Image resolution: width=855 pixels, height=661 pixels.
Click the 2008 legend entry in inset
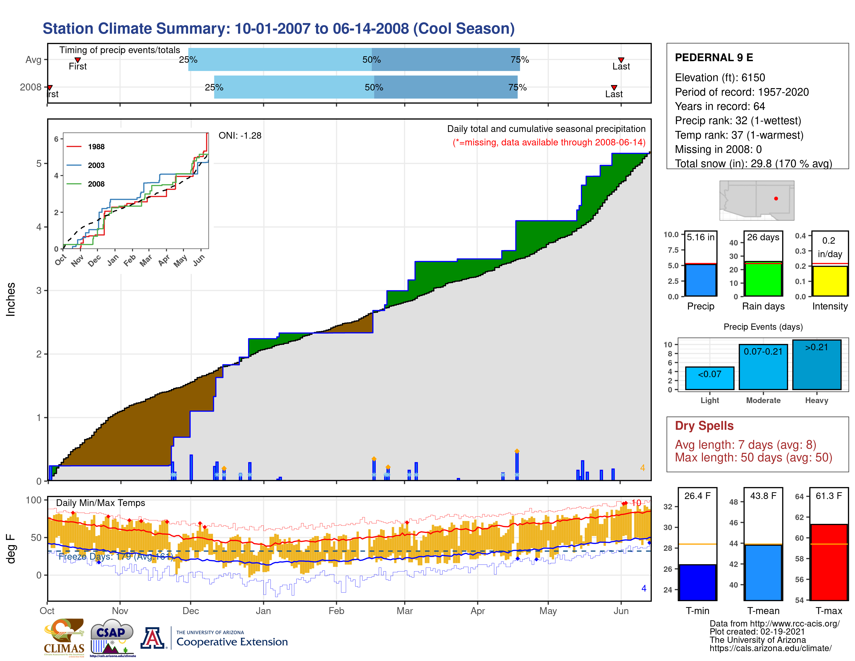(86, 184)
